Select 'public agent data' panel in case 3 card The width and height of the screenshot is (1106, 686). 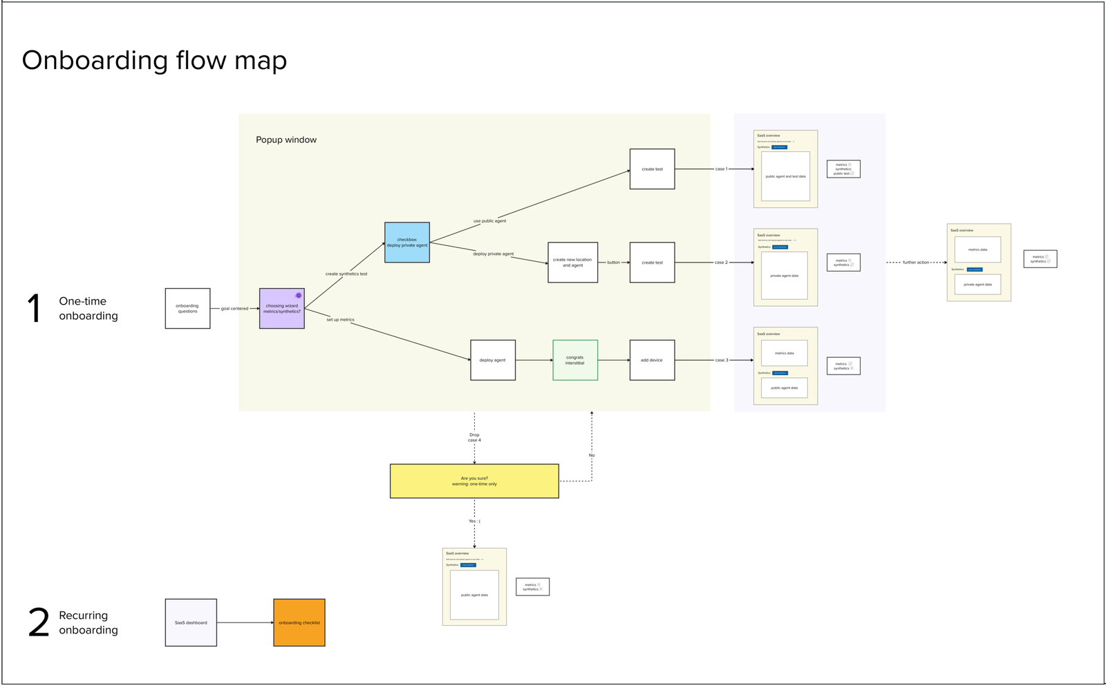[x=785, y=388]
